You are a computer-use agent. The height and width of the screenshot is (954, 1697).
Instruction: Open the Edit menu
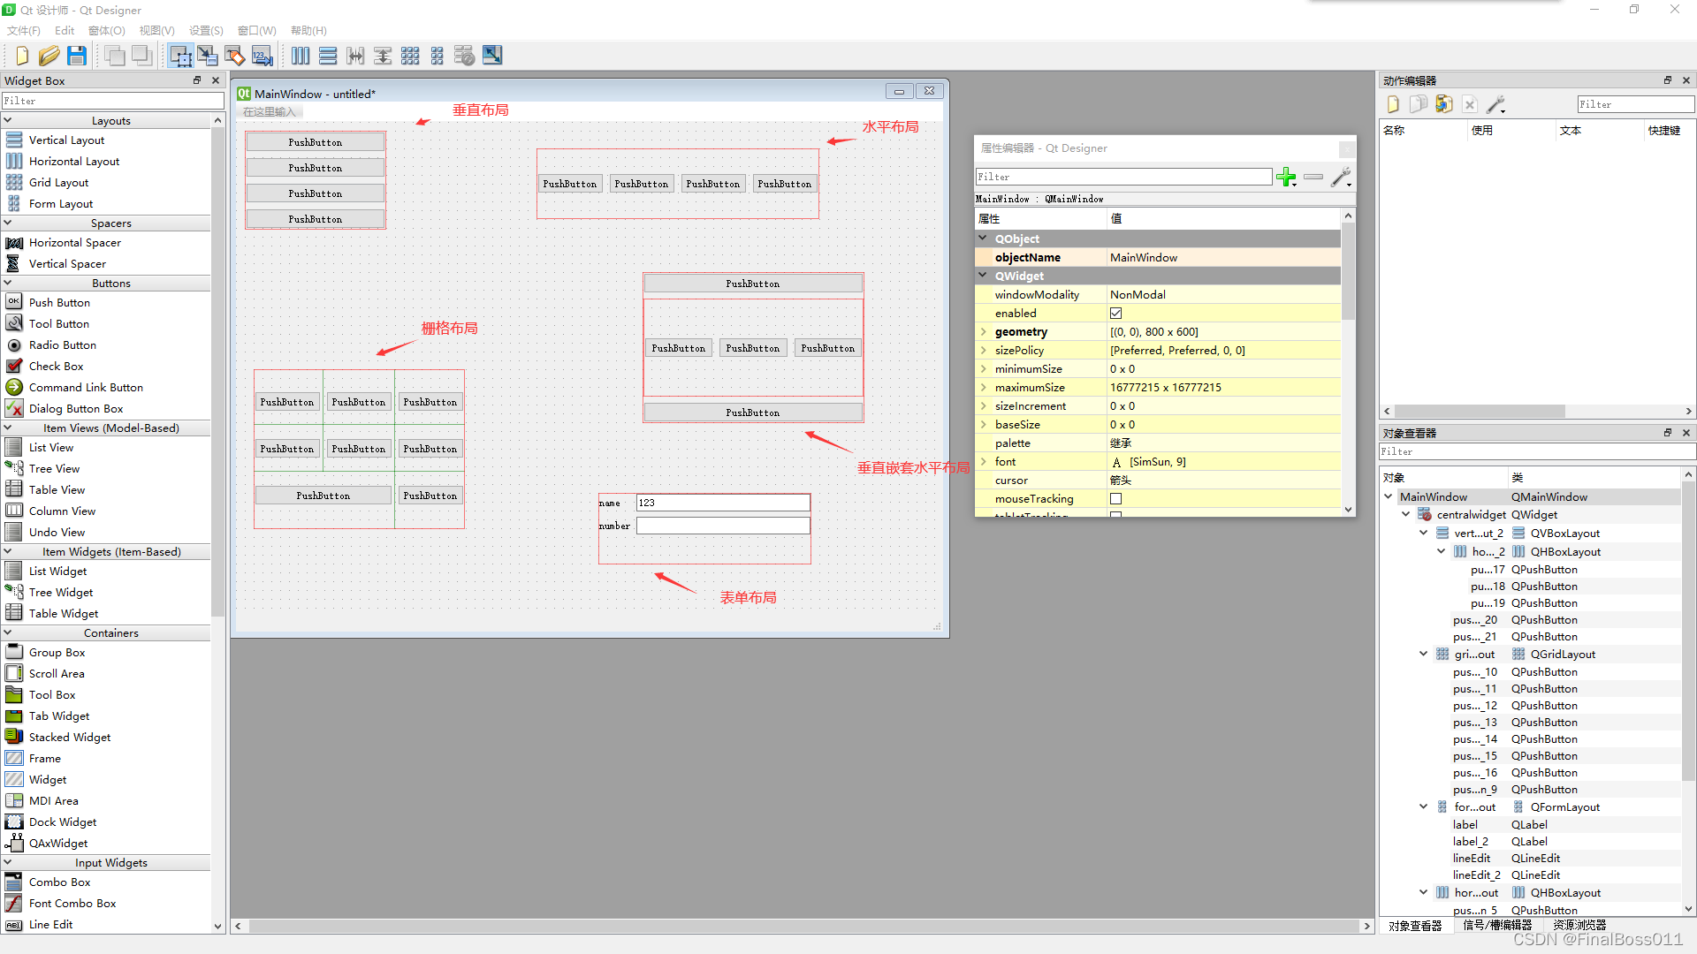pyautogui.click(x=65, y=30)
